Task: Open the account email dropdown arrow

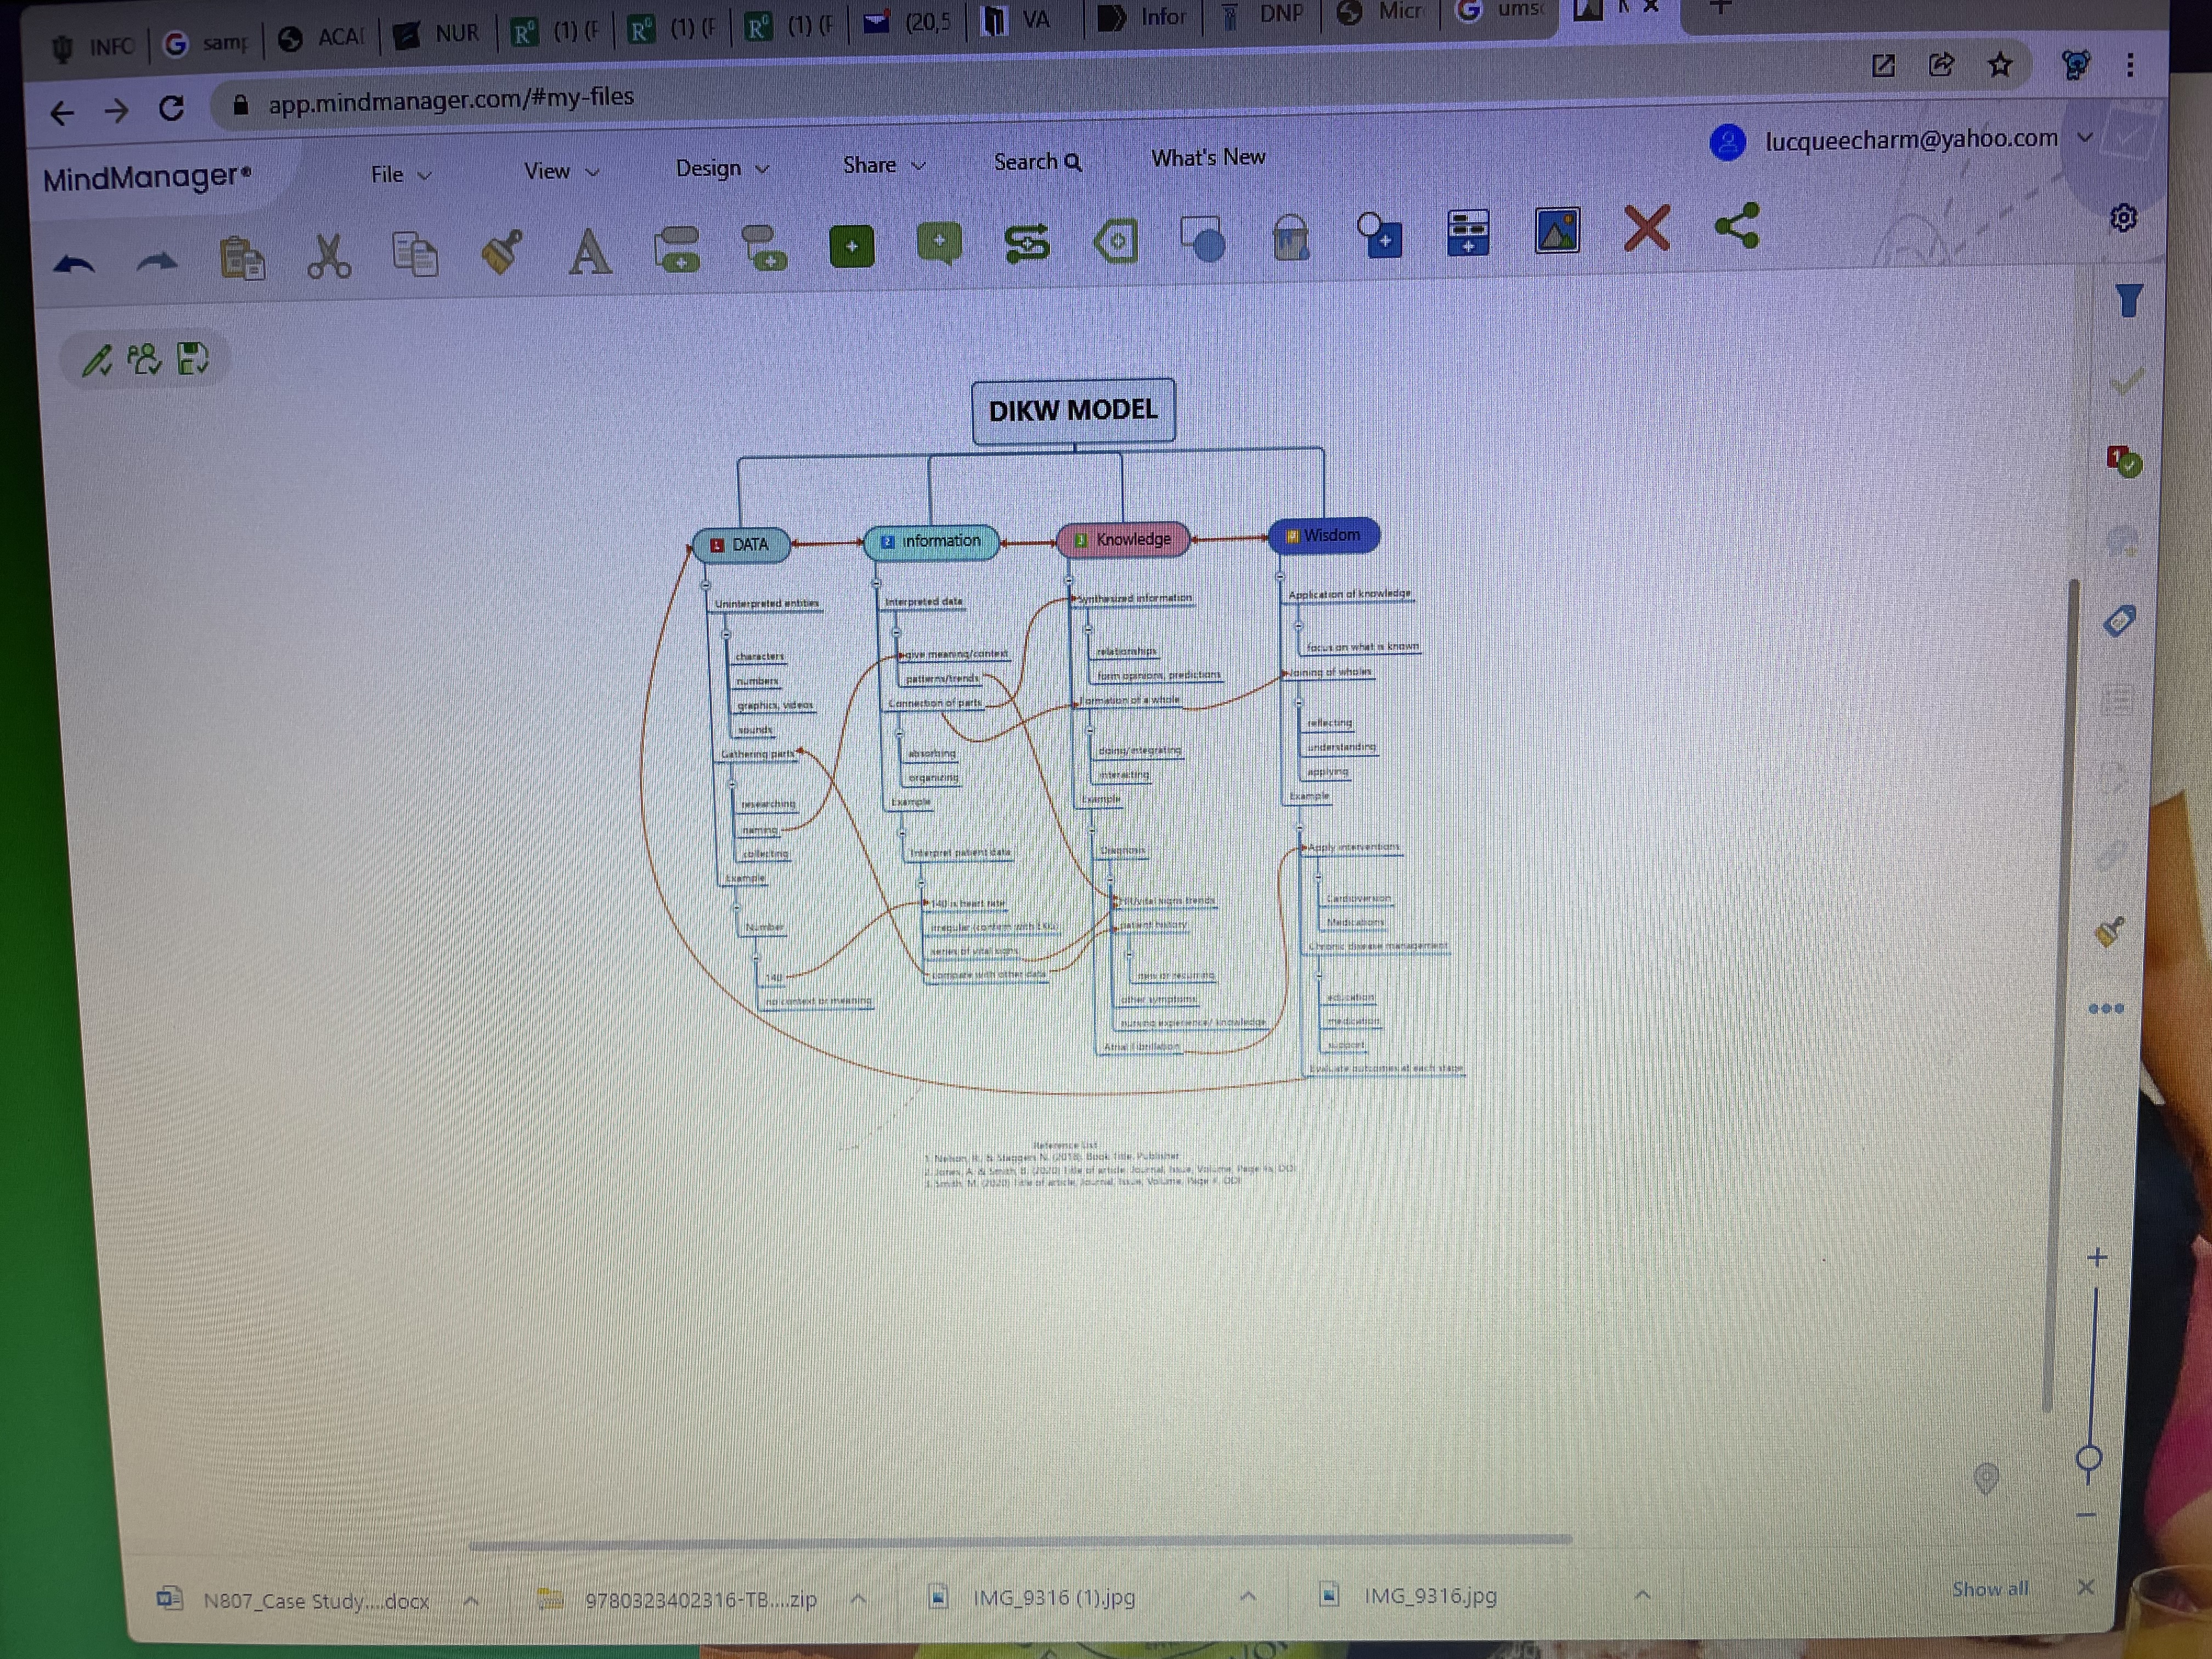Action: point(2085,138)
